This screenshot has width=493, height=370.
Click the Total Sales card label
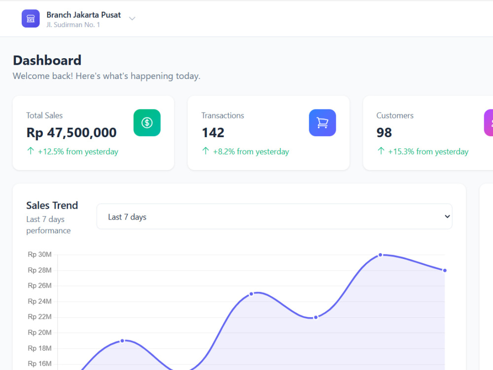pos(44,115)
